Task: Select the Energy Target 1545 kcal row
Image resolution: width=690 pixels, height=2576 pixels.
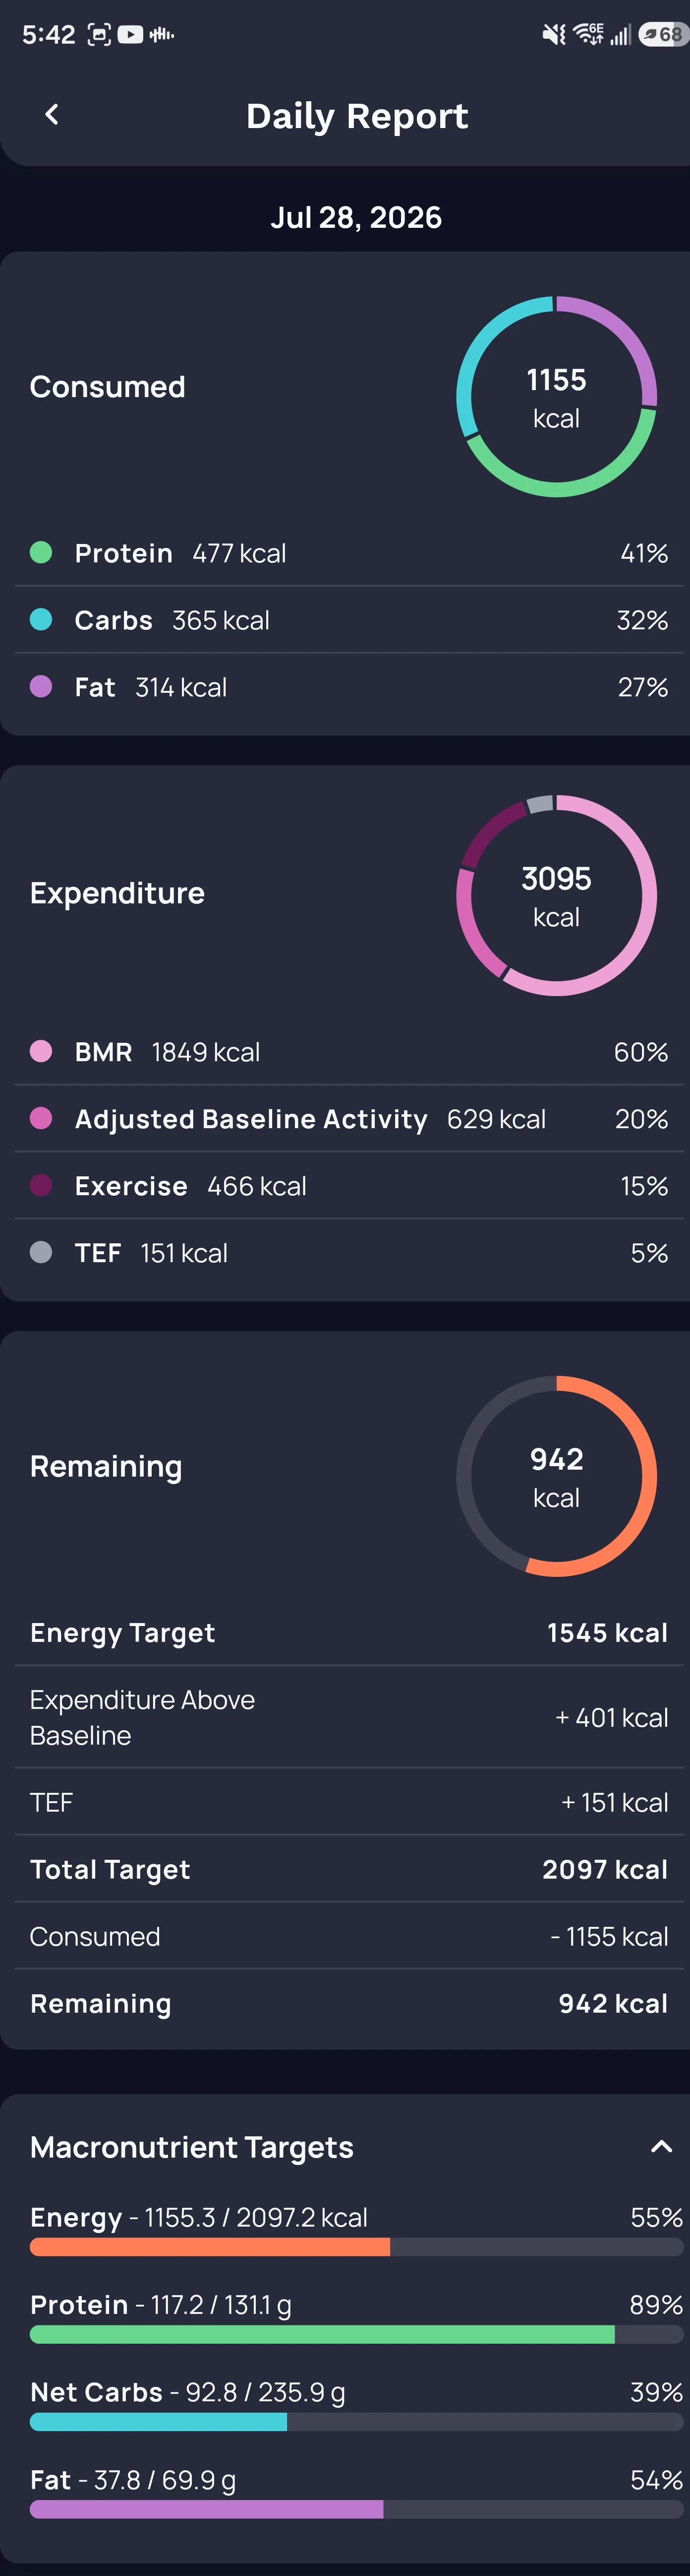Action: (348, 1632)
